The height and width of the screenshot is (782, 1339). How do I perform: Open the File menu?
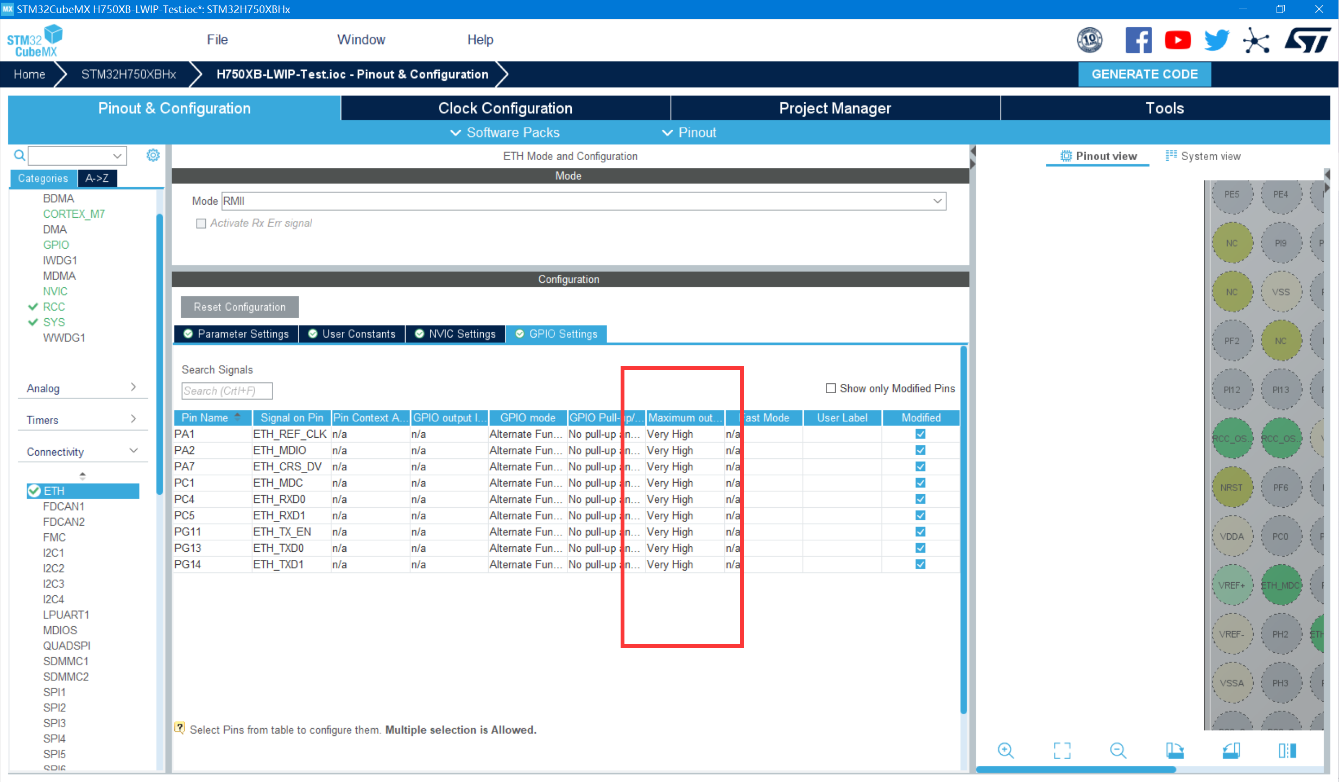click(217, 40)
